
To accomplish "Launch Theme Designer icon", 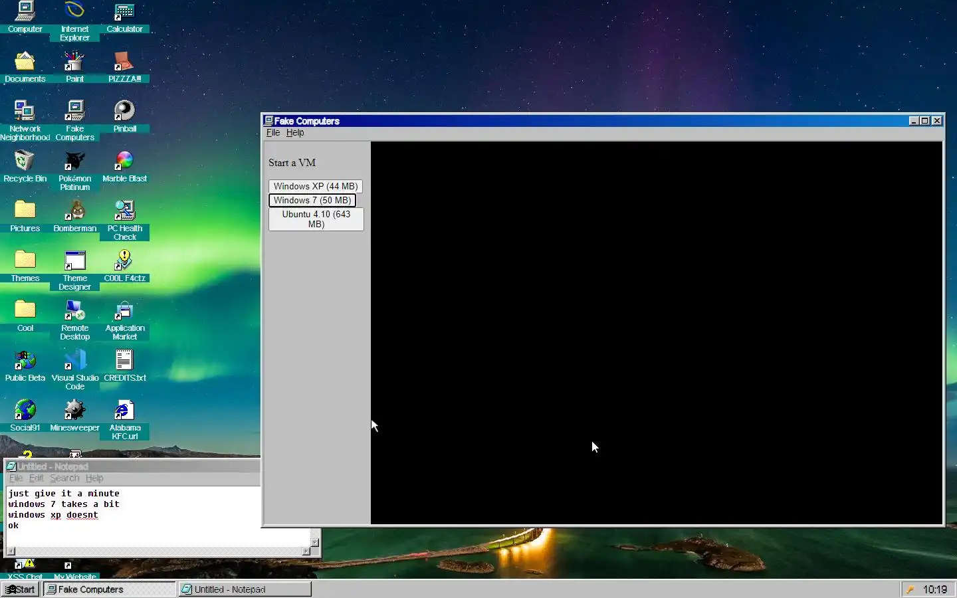I will click(74, 270).
